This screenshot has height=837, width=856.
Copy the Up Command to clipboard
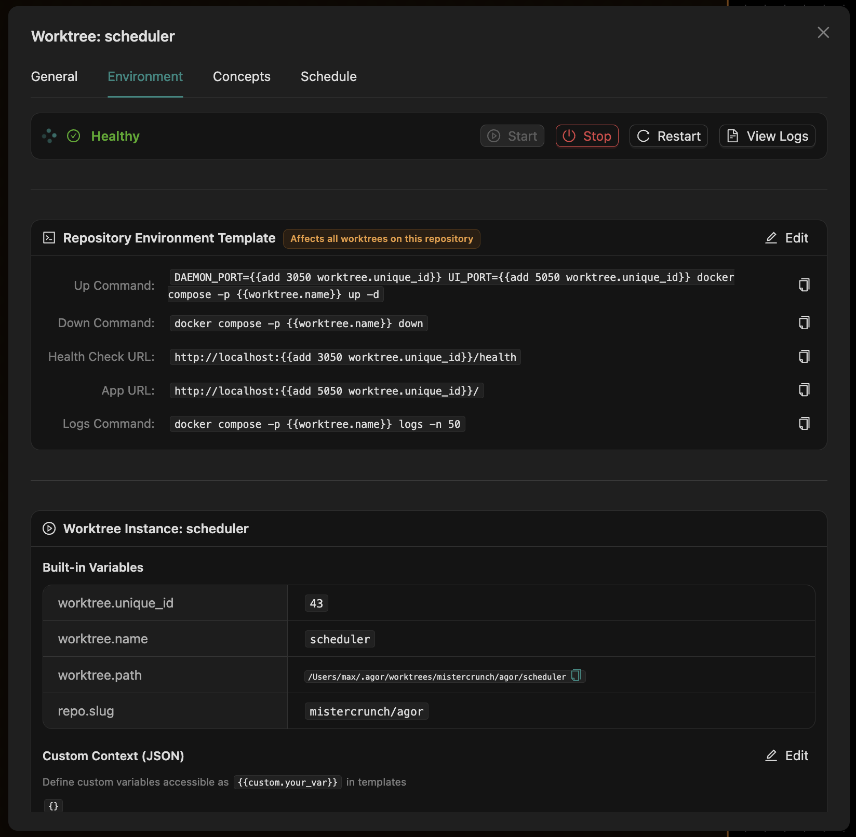click(x=804, y=285)
